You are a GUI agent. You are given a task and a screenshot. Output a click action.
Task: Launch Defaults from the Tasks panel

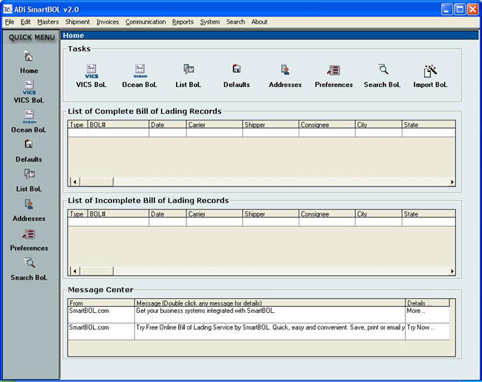point(236,76)
